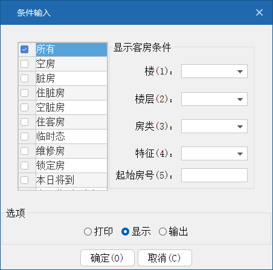Tick the 住客房 checkbox
The height and width of the screenshot is (270, 273).
click(x=24, y=122)
